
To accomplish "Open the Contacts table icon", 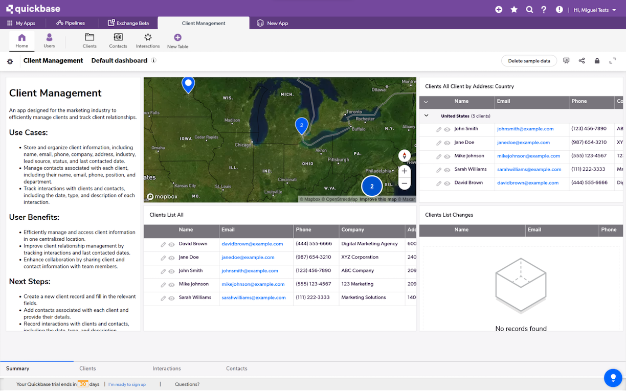I will click(118, 38).
